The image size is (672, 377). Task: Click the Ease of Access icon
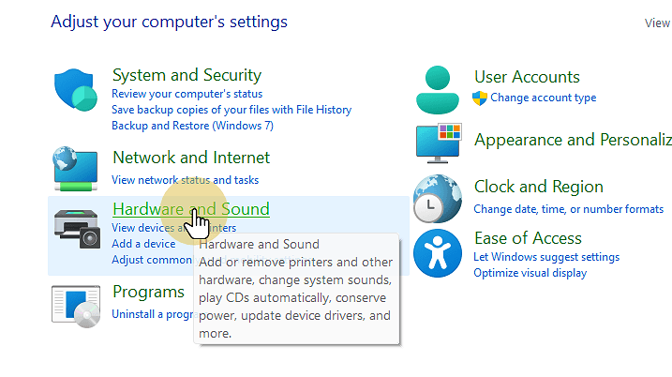point(438,253)
